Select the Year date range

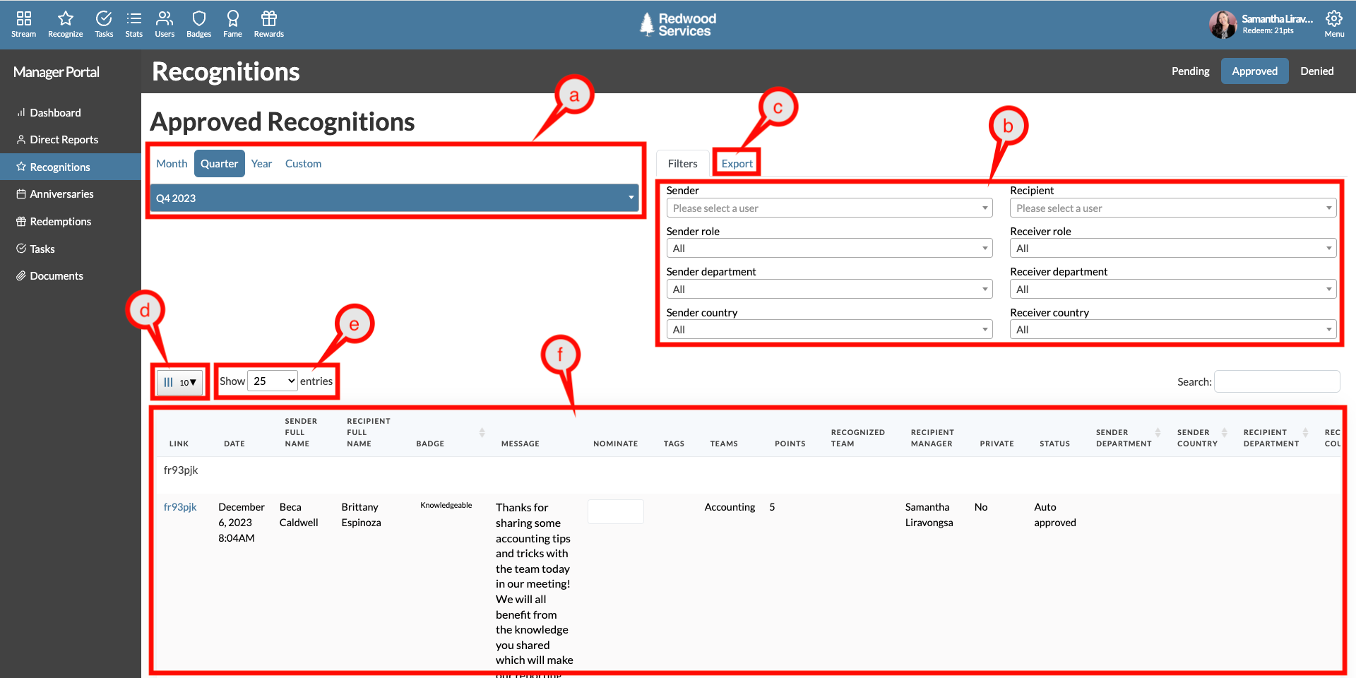click(261, 163)
